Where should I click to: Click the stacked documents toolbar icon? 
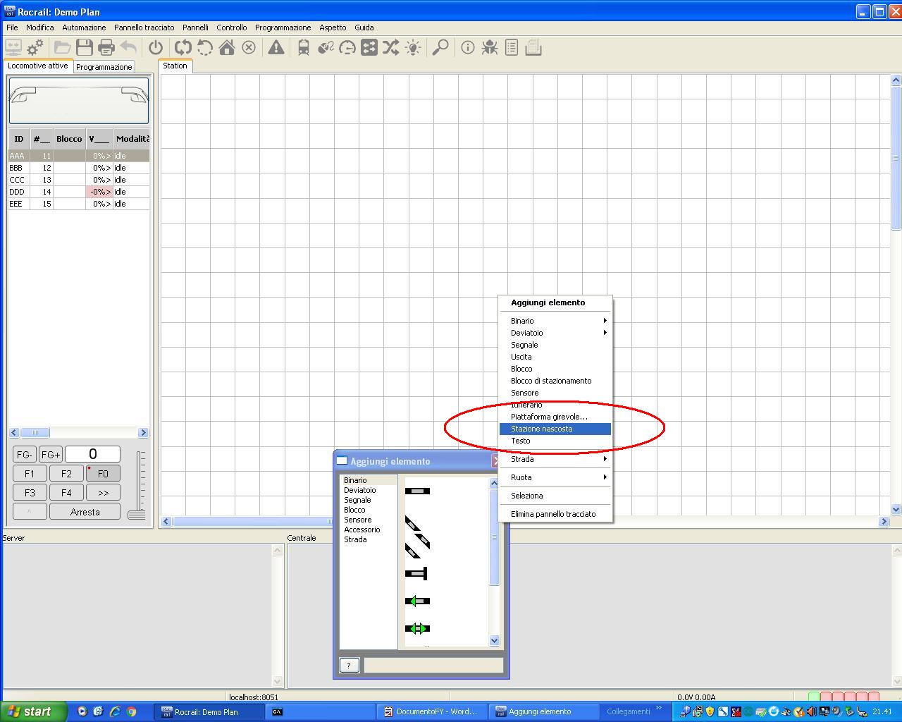coord(533,47)
